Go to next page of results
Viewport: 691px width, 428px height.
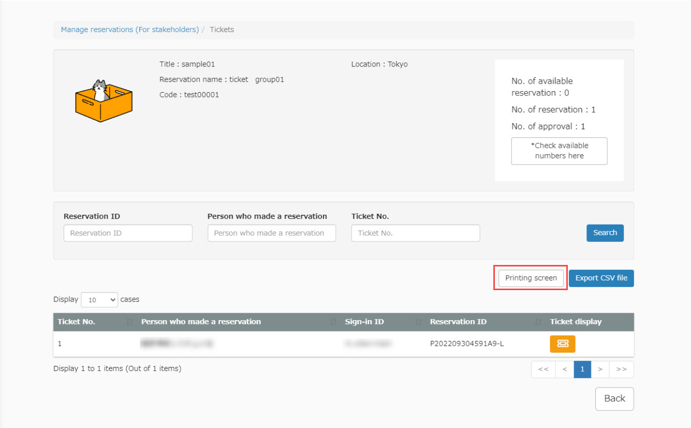(600, 369)
